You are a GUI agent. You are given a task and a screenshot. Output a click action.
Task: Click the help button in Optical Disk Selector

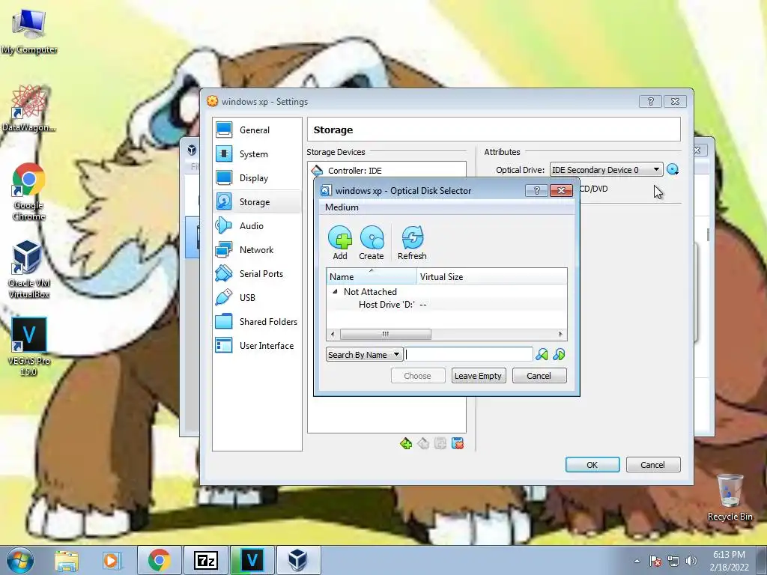point(536,191)
